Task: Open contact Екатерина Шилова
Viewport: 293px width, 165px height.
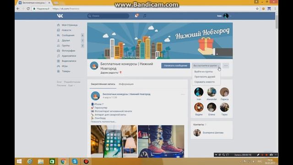Action: (x=213, y=133)
